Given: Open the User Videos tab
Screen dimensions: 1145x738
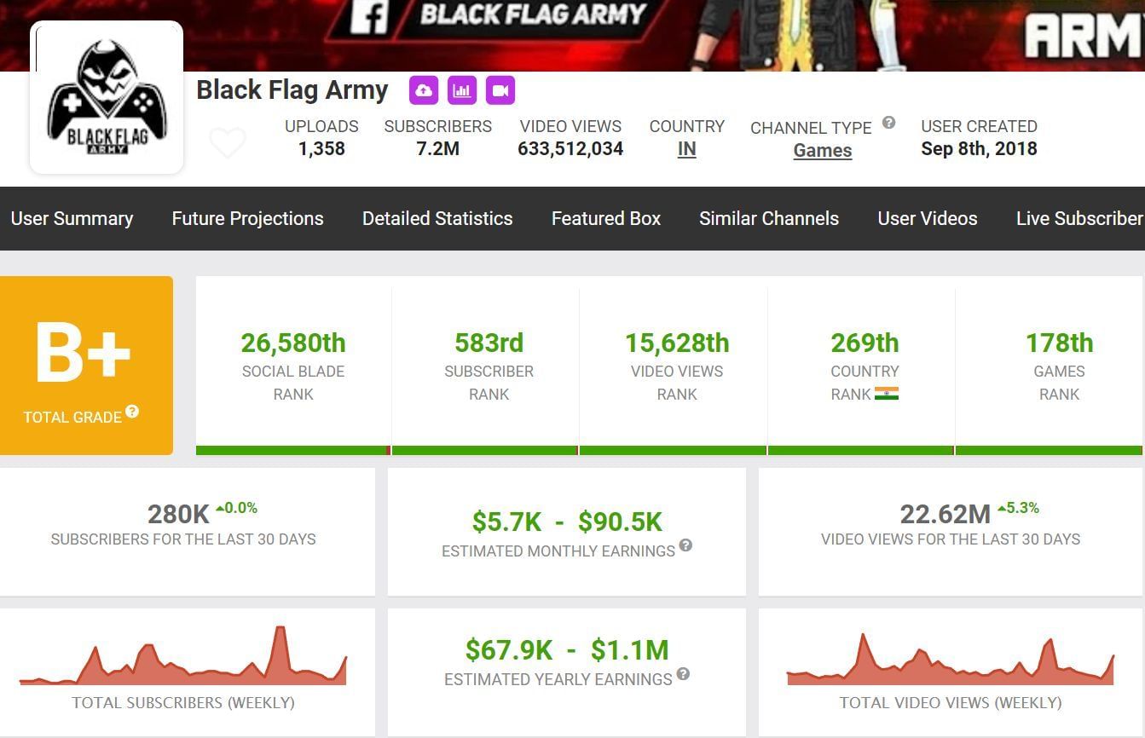Looking at the screenshot, I should click(x=928, y=218).
